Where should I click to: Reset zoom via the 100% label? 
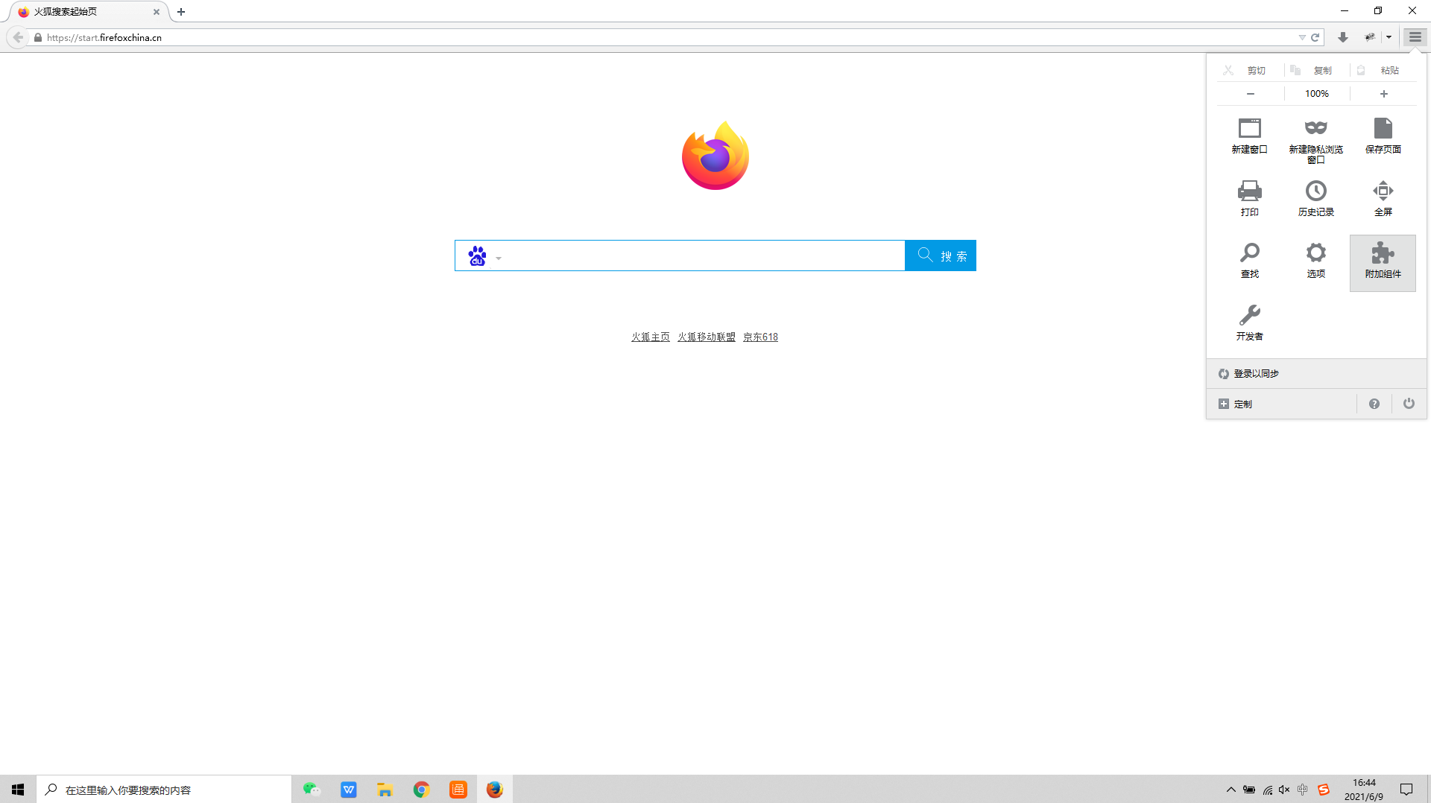pos(1317,94)
